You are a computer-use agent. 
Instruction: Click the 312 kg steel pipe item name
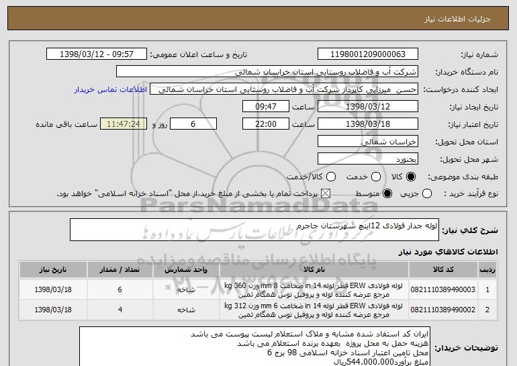click(x=314, y=310)
